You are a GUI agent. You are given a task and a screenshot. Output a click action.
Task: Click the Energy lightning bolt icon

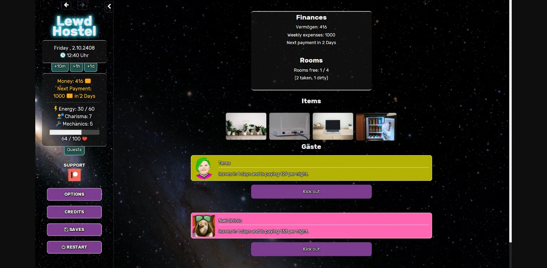pos(56,109)
